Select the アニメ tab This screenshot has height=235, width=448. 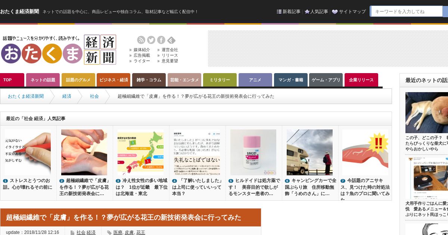click(x=255, y=80)
